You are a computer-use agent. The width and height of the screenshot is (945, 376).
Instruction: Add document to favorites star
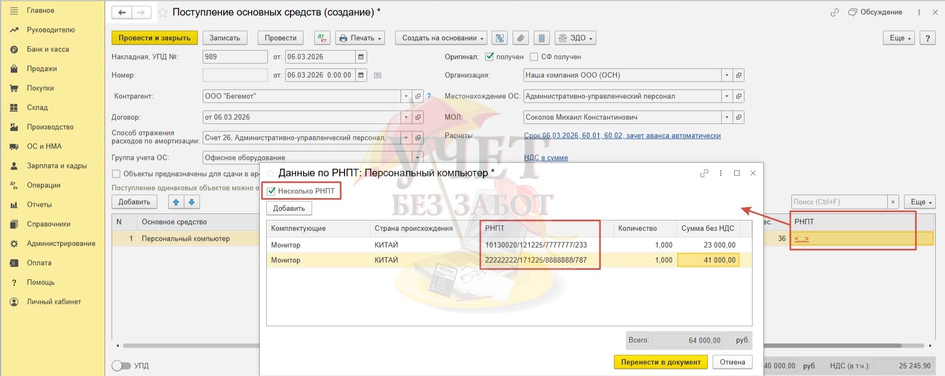[x=162, y=12]
